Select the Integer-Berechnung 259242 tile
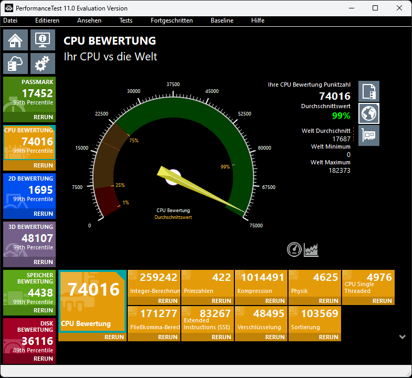 [x=154, y=283]
